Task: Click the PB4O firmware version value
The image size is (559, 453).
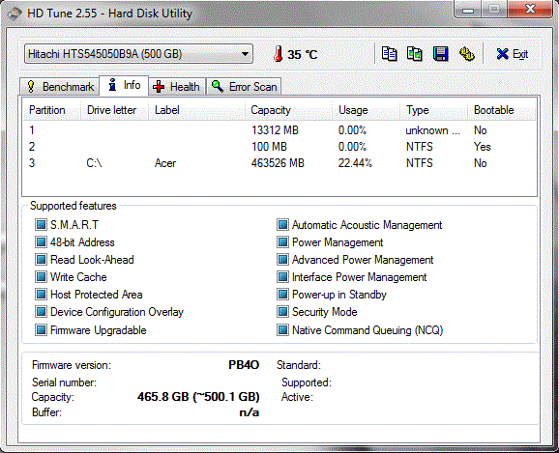Action: 244,365
